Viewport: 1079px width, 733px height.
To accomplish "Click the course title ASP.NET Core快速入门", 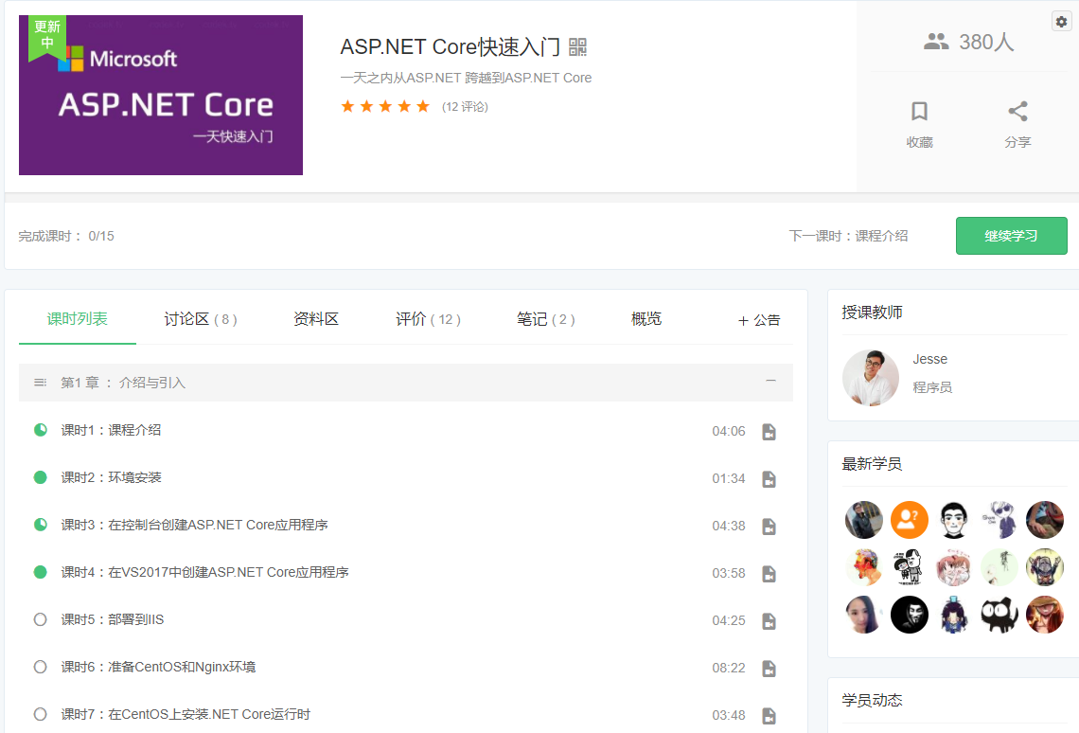I will pos(450,46).
